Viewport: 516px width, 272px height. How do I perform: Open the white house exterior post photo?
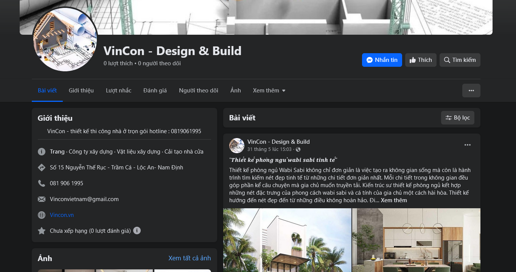pos(287,240)
